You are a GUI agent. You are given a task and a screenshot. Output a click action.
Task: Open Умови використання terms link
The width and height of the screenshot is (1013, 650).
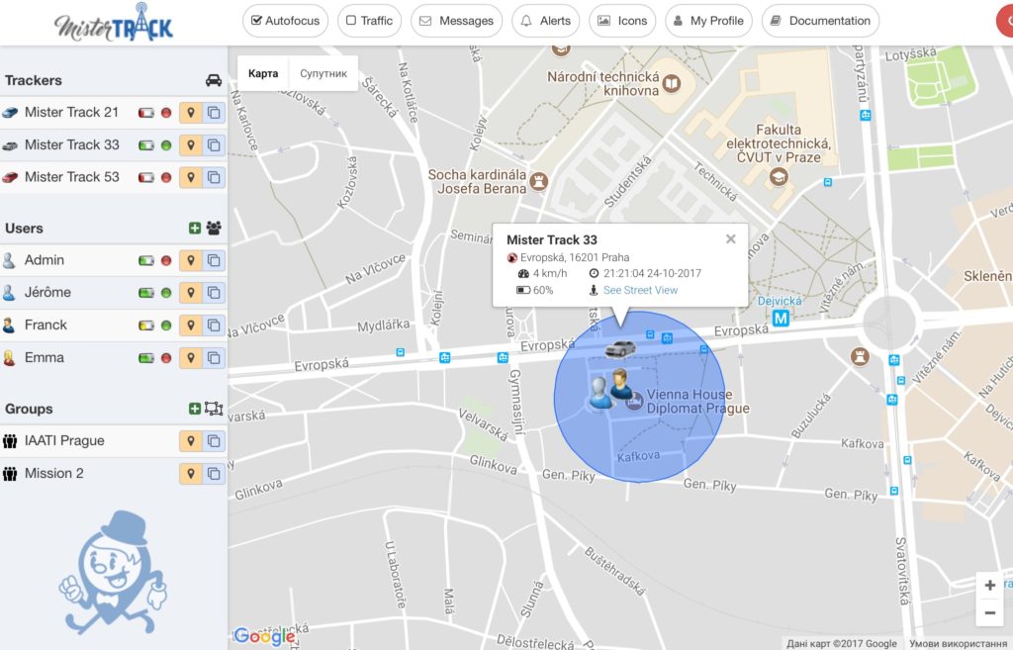coord(960,643)
